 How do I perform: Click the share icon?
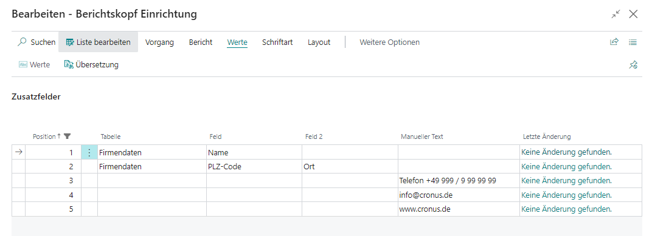[x=614, y=42]
